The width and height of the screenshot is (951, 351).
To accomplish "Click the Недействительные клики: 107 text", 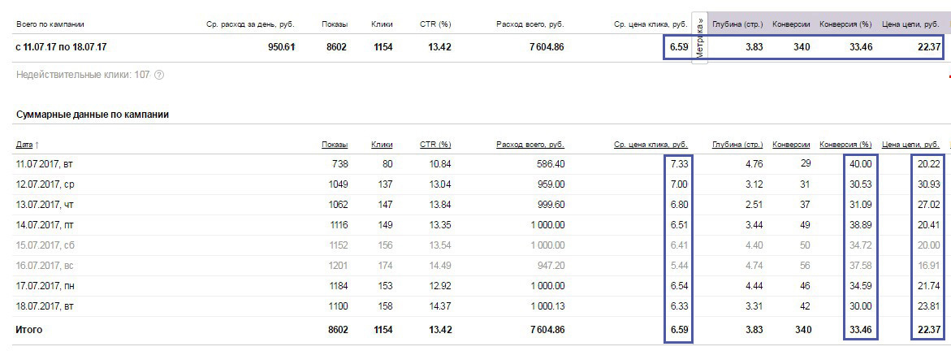I will (83, 75).
